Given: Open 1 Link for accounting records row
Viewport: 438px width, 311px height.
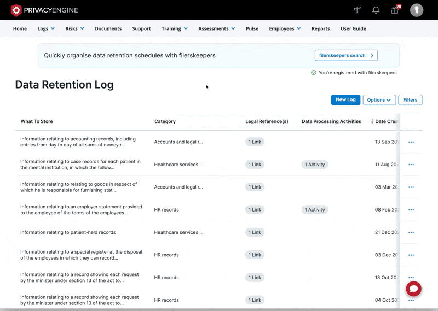Looking at the screenshot, I should pyautogui.click(x=255, y=142).
